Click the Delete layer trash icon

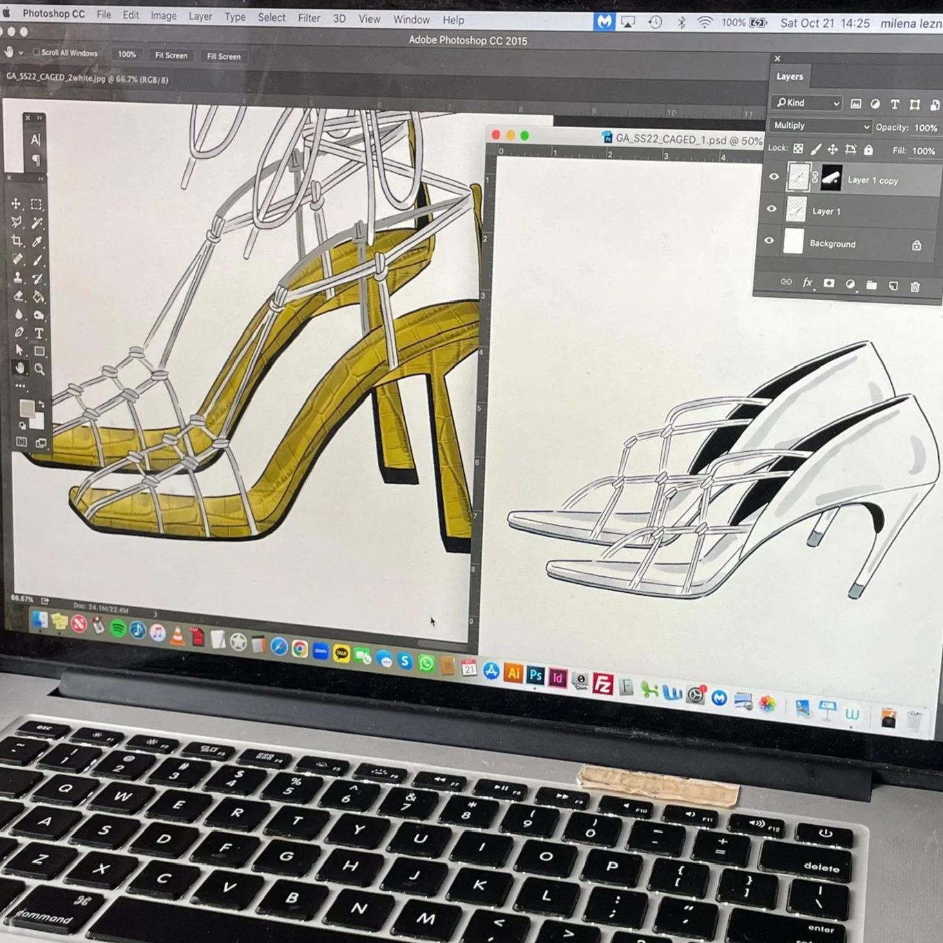[915, 287]
